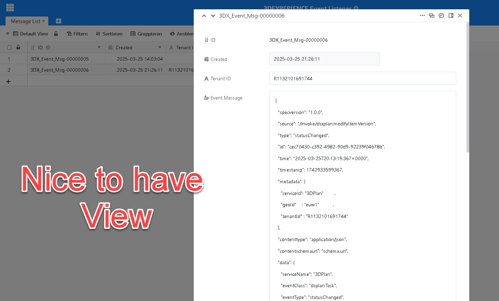Go to previous record with up arrow

(204, 16)
